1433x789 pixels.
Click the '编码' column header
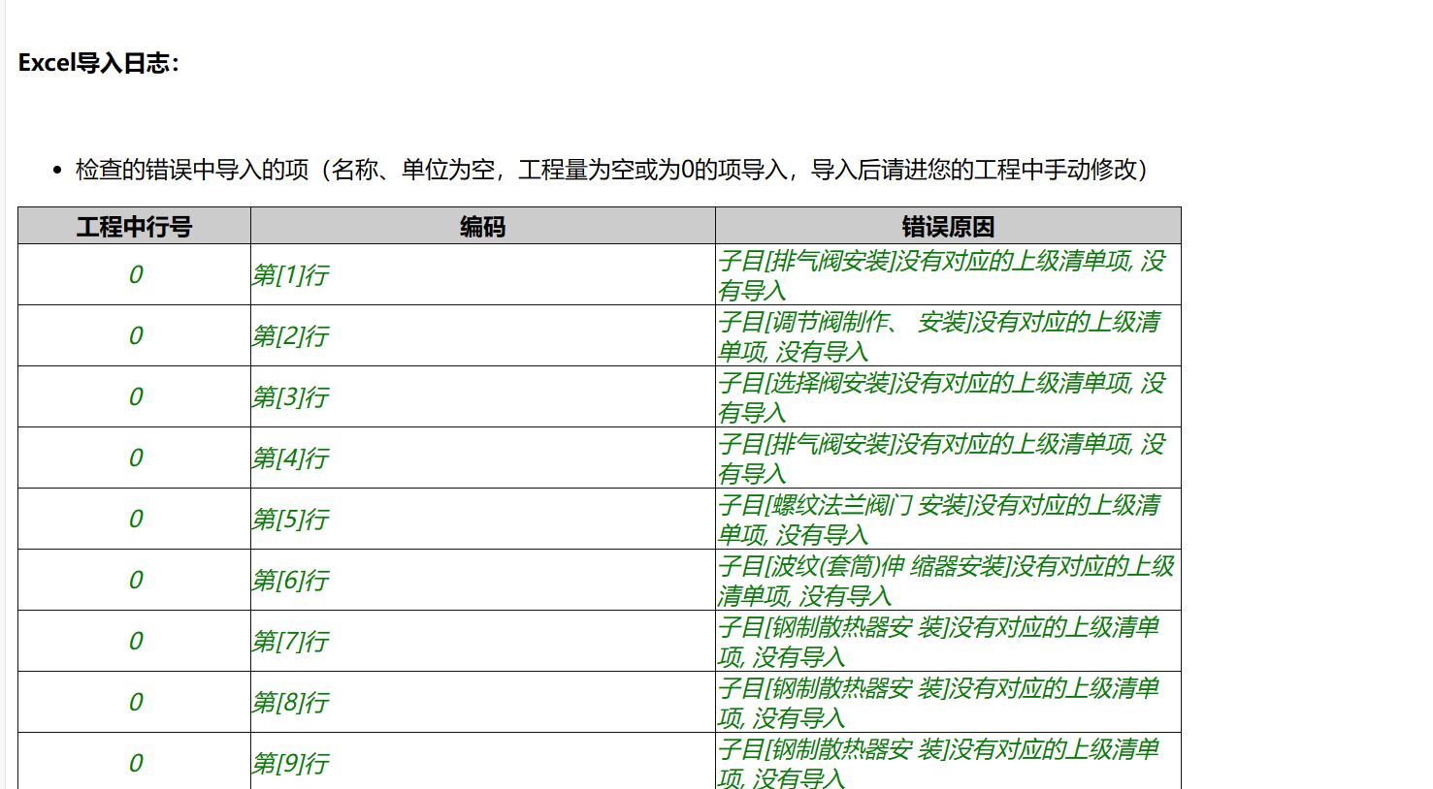click(483, 227)
